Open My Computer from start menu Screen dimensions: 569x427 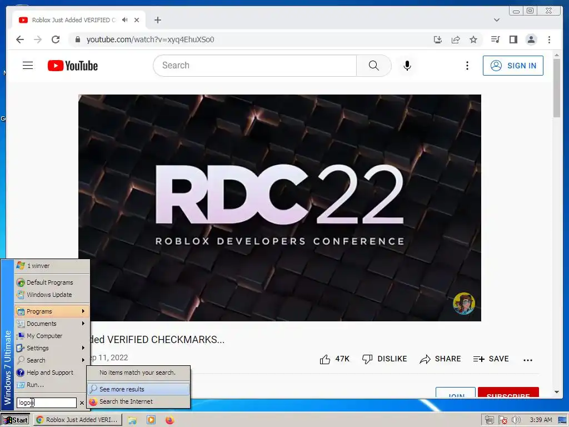tap(52, 336)
